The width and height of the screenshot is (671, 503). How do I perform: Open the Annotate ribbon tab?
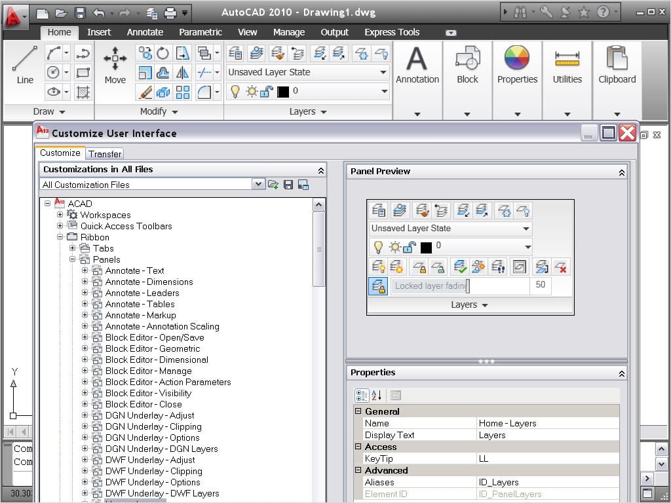point(145,32)
